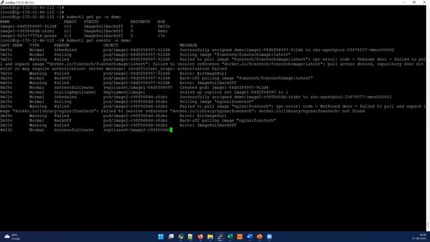This screenshot has width=430, height=242.
Task: Open the Windows Start menu
Action: (x=161, y=237)
